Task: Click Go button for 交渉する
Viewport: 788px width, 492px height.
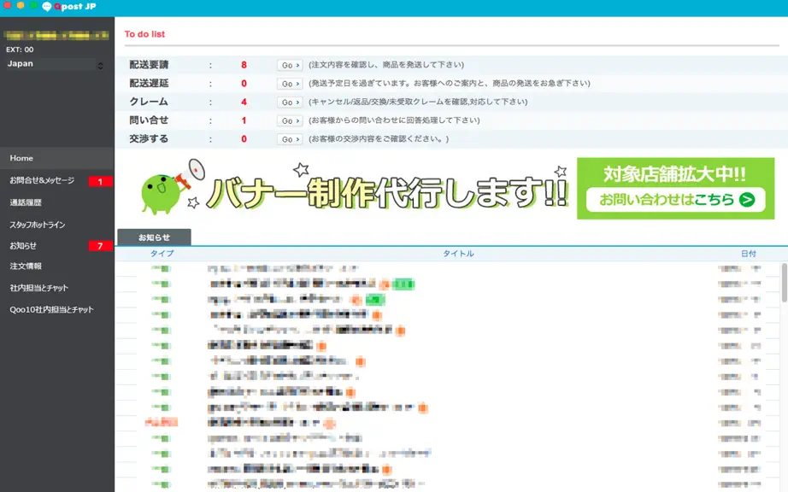Action: (x=290, y=139)
